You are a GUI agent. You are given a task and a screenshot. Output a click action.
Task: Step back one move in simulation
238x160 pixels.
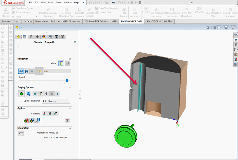tap(27, 71)
